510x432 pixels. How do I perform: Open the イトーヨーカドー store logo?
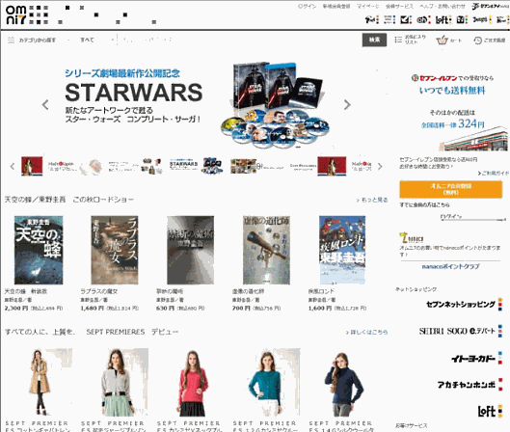(x=476, y=358)
